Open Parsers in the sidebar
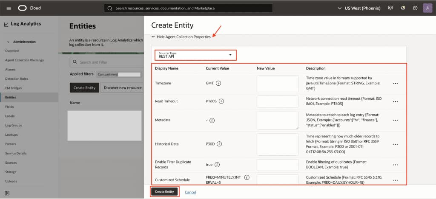436x199 pixels. click(11, 144)
